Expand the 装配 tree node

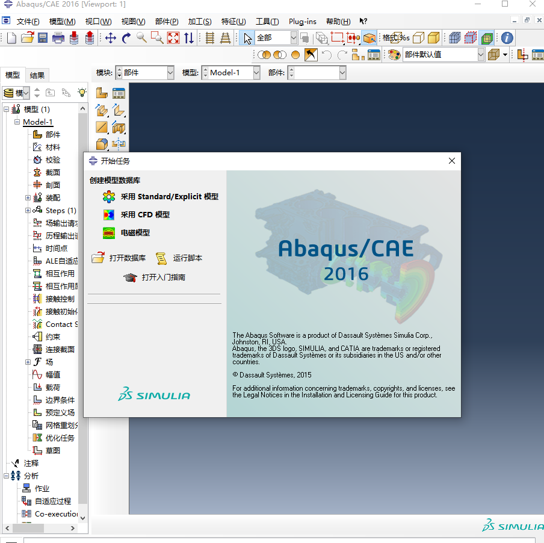point(28,197)
